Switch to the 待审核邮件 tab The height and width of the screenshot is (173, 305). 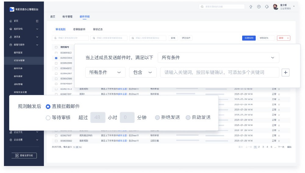pyautogui.click(x=79, y=29)
